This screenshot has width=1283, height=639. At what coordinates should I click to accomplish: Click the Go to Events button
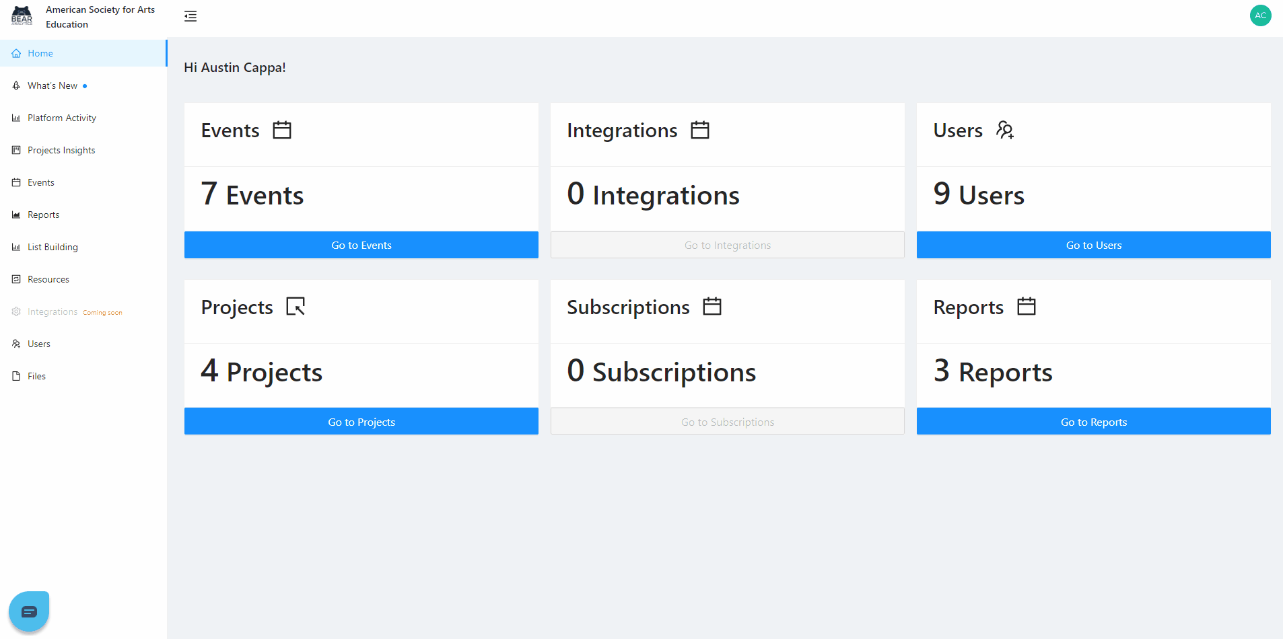pyautogui.click(x=361, y=245)
